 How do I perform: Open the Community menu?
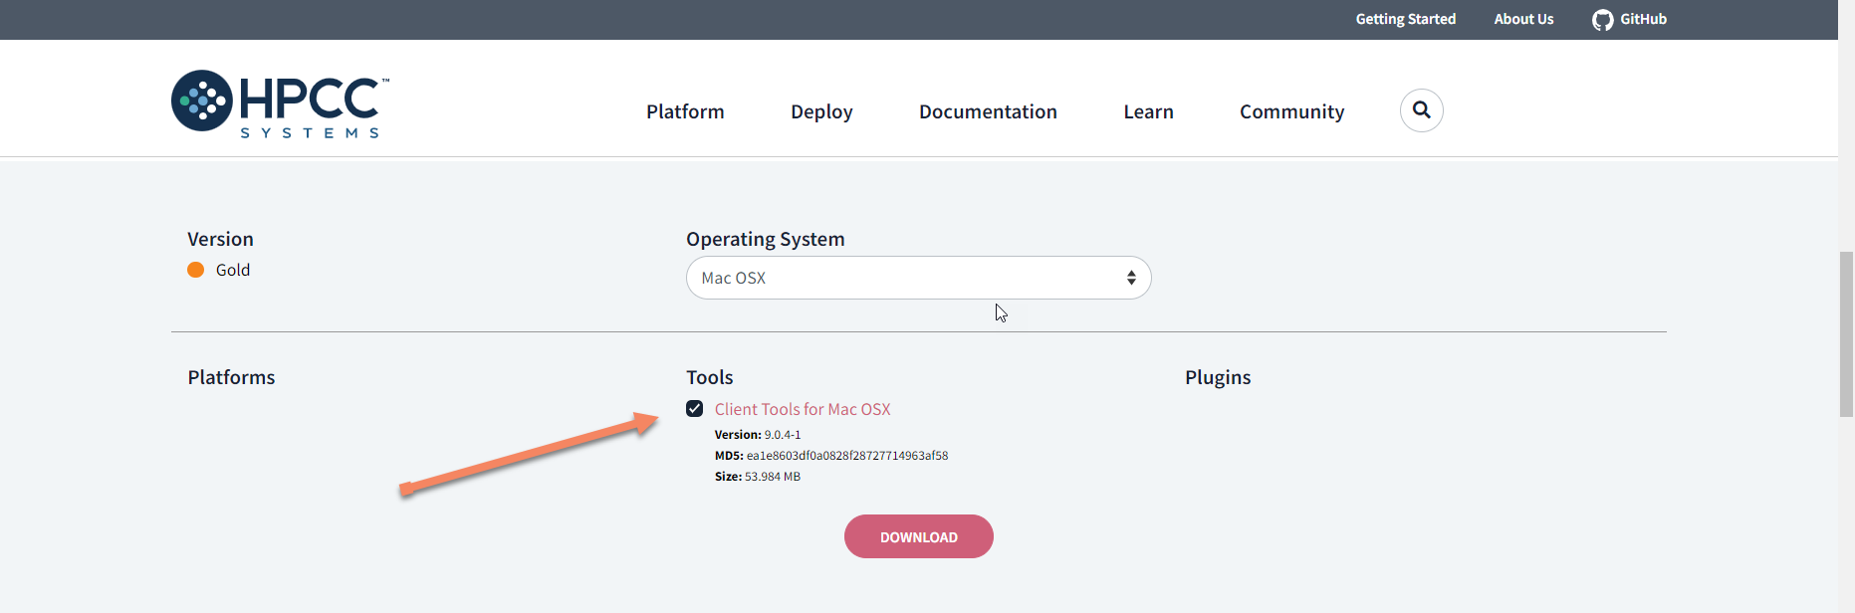[1291, 111]
